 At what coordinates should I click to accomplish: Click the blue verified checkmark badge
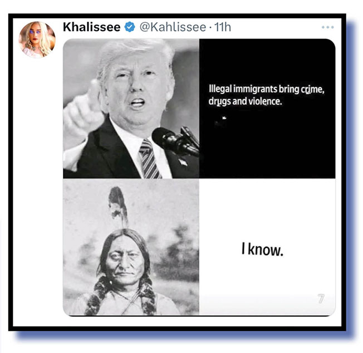pyautogui.click(x=130, y=27)
